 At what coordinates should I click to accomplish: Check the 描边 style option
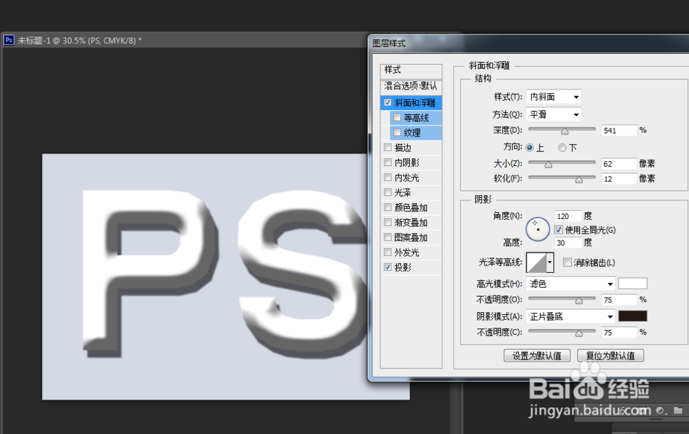pyautogui.click(x=388, y=147)
